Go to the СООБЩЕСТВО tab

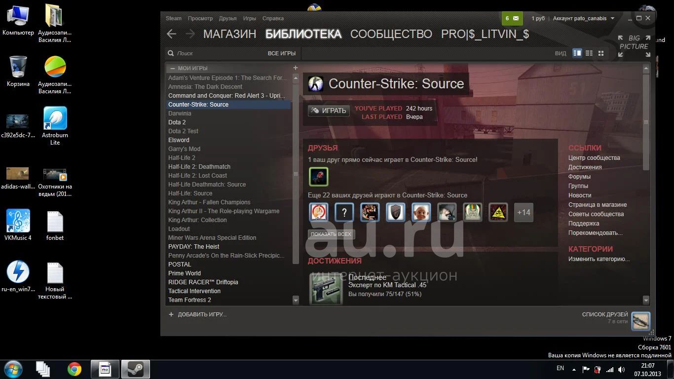pos(391,34)
